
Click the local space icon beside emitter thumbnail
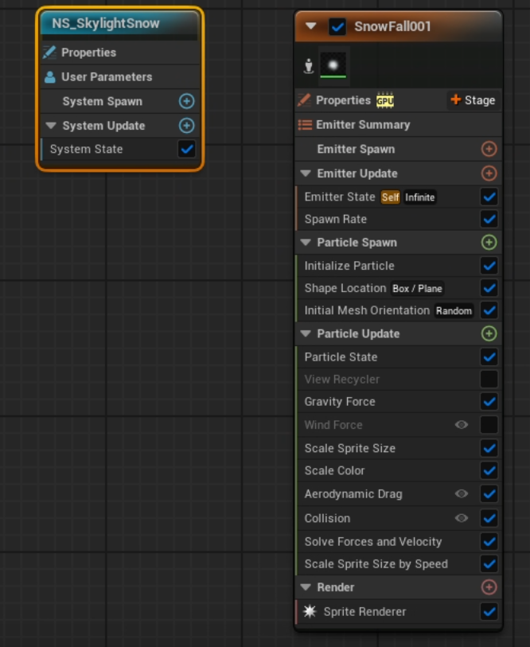pyautogui.click(x=308, y=67)
